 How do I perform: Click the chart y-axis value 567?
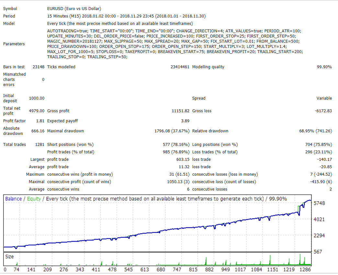tap(318, 252)
